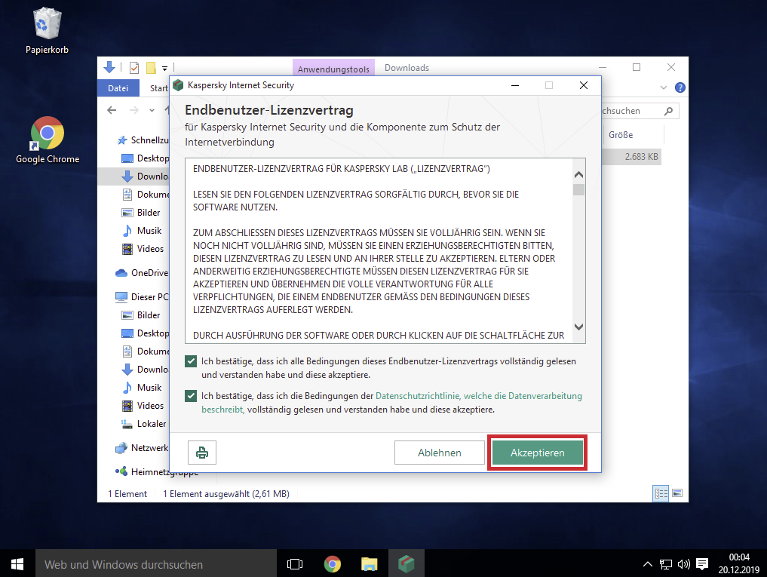Select Lokaler drive under Dieser PC
This screenshot has height=577, width=767.
point(144,424)
